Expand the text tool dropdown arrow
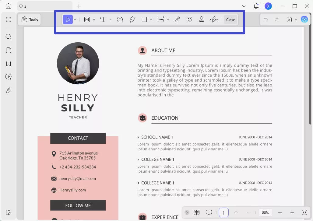Image resolution: width=313 pixels, height=221 pixels. (x=111, y=19)
